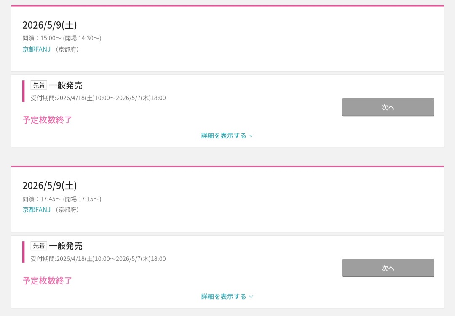Screen dimensions: 455x316
Task: Expand 詳細を表示する for the 17:45 show
Action: [224, 296]
